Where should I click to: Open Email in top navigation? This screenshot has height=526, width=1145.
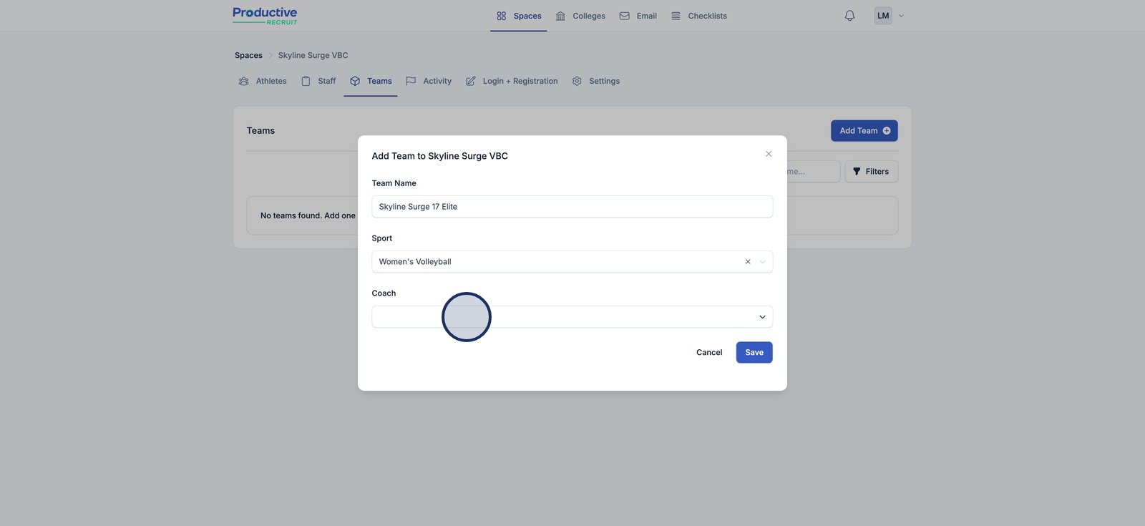coord(638,16)
